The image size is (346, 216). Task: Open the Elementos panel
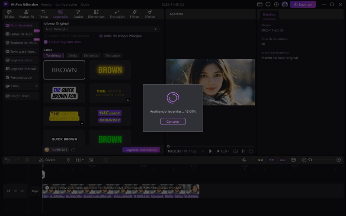(x=96, y=14)
